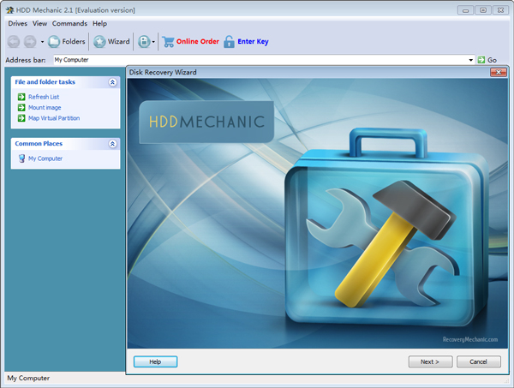Click the Back navigation arrow icon

point(14,42)
